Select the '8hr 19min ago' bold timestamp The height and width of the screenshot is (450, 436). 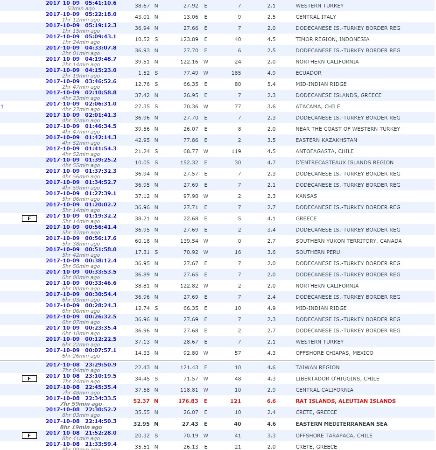coord(81,427)
